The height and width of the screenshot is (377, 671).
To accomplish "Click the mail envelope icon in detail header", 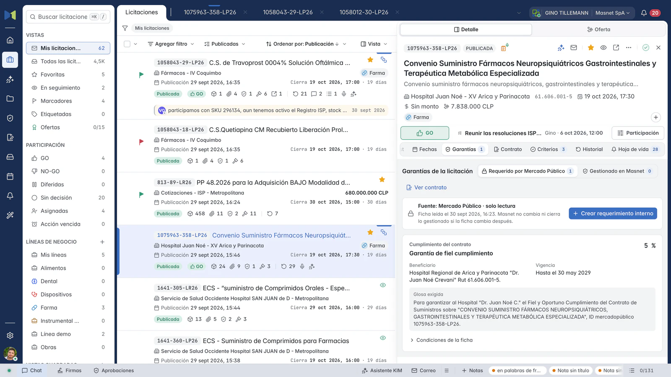I will click(574, 48).
